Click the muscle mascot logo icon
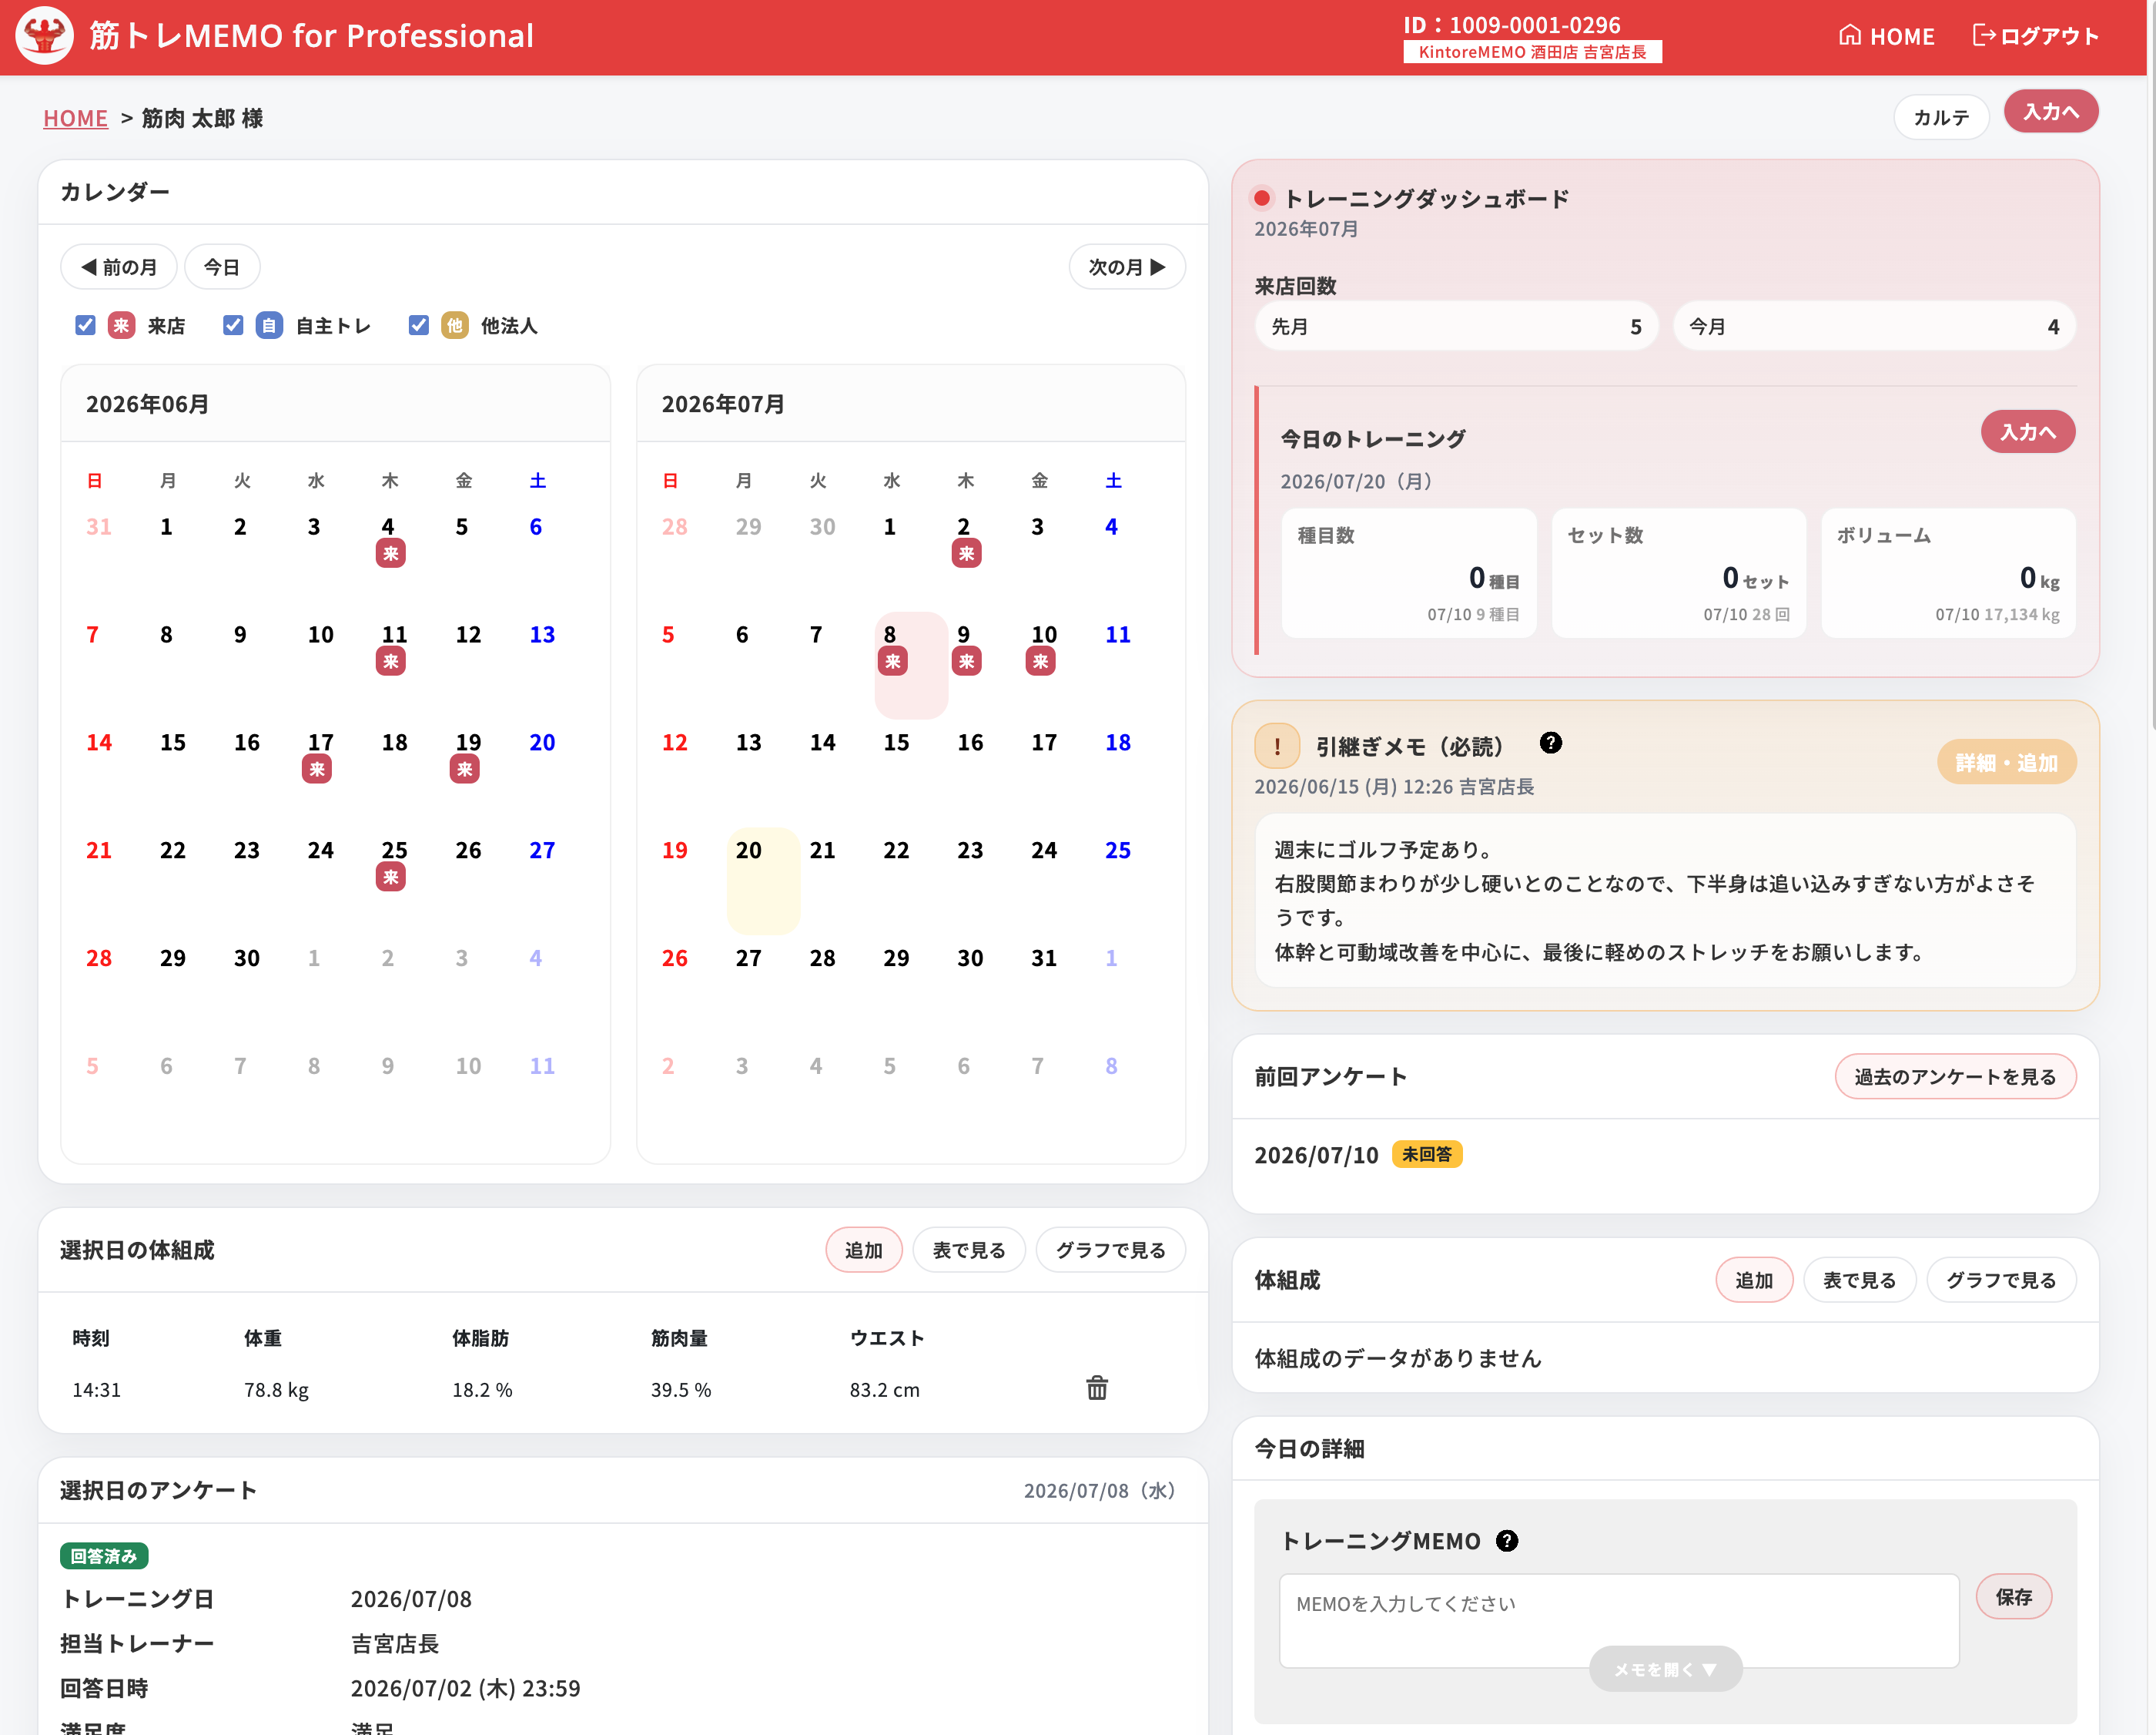The image size is (2156, 1735). 44,36
